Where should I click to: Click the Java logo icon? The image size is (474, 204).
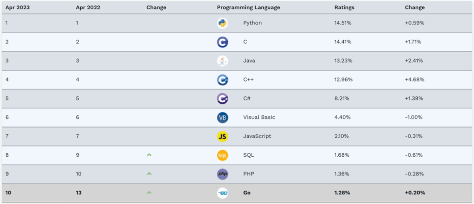click(x=223, y=61)
